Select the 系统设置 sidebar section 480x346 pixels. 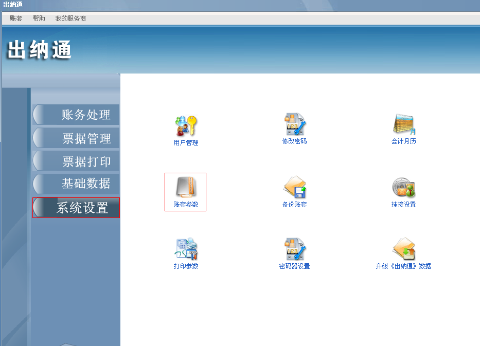76,208
